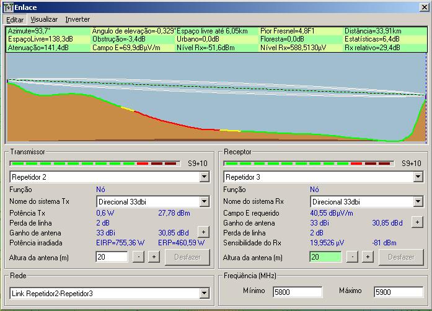Open the Nome do sistema Rx dropdown
The width and height of the screenshot is (432, 311).
pyautogui.click(x=418, y=202)
